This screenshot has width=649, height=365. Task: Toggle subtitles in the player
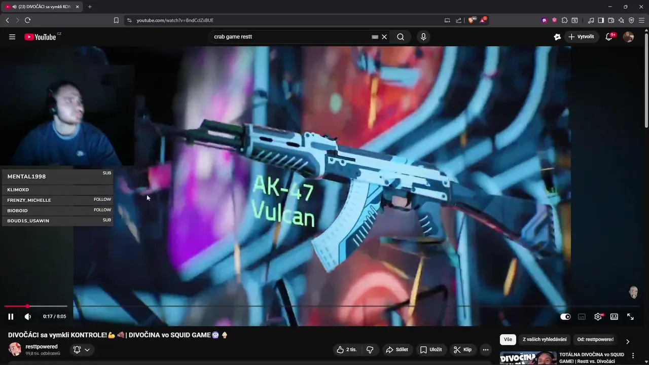click(582, 316)
